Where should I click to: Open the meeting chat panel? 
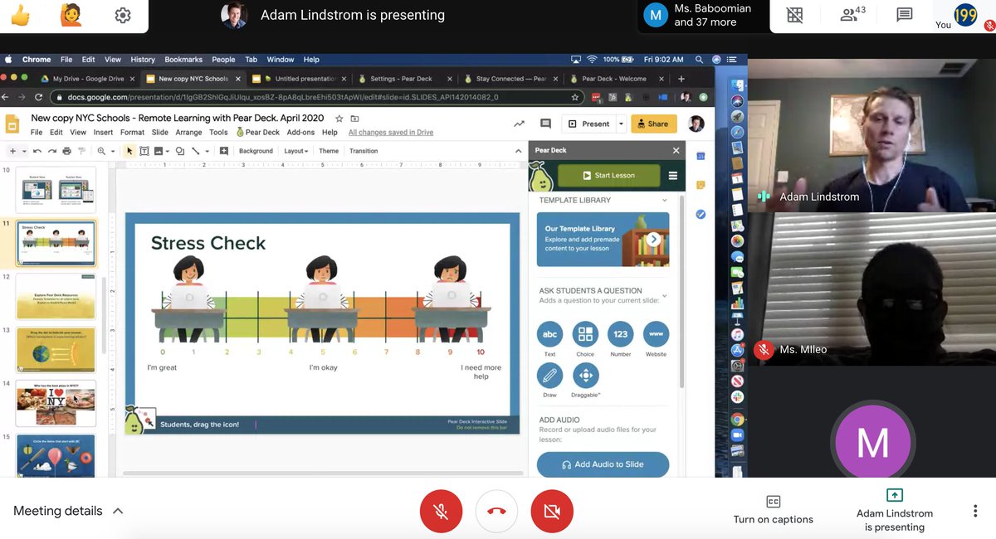point(905,14)
